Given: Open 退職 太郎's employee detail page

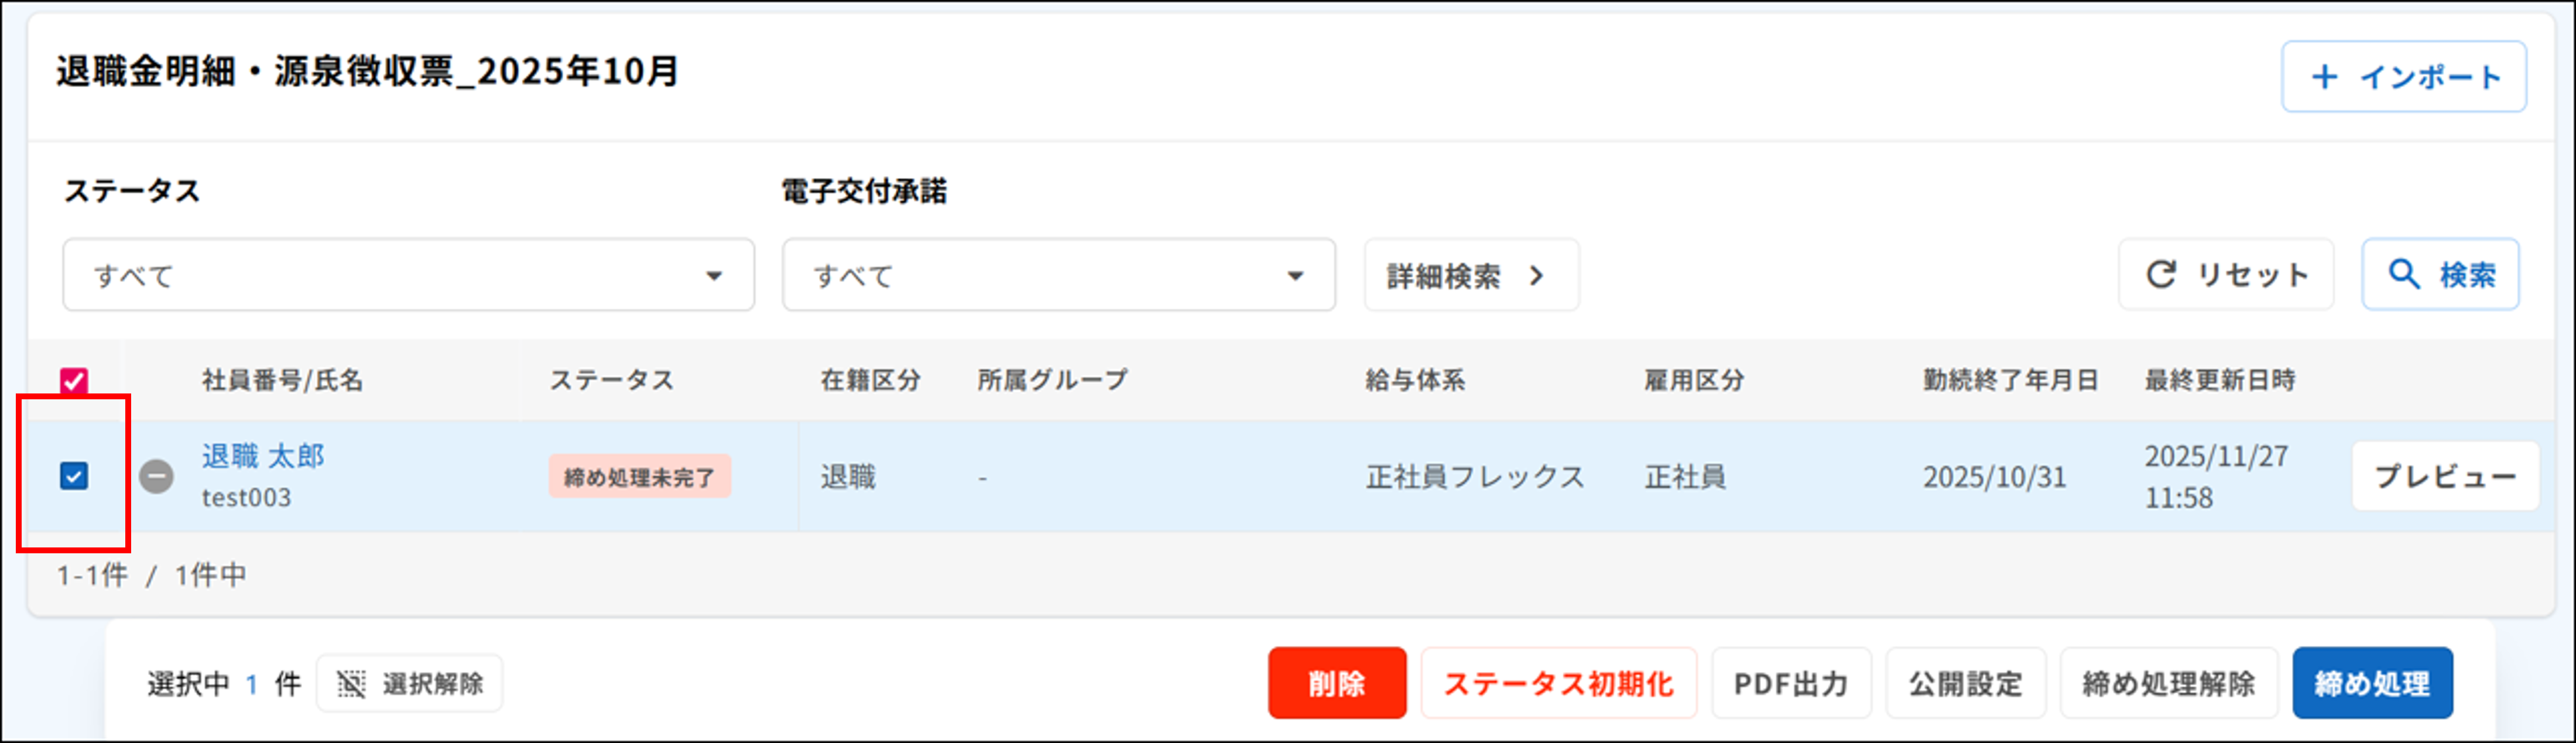Looking at the screenshot, I should (264, 455).
